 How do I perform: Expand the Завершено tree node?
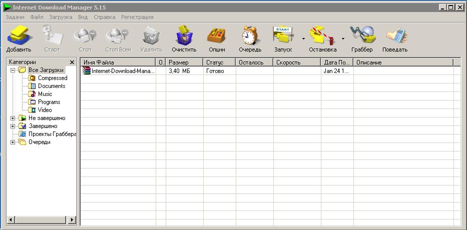(x=13, y=126)
